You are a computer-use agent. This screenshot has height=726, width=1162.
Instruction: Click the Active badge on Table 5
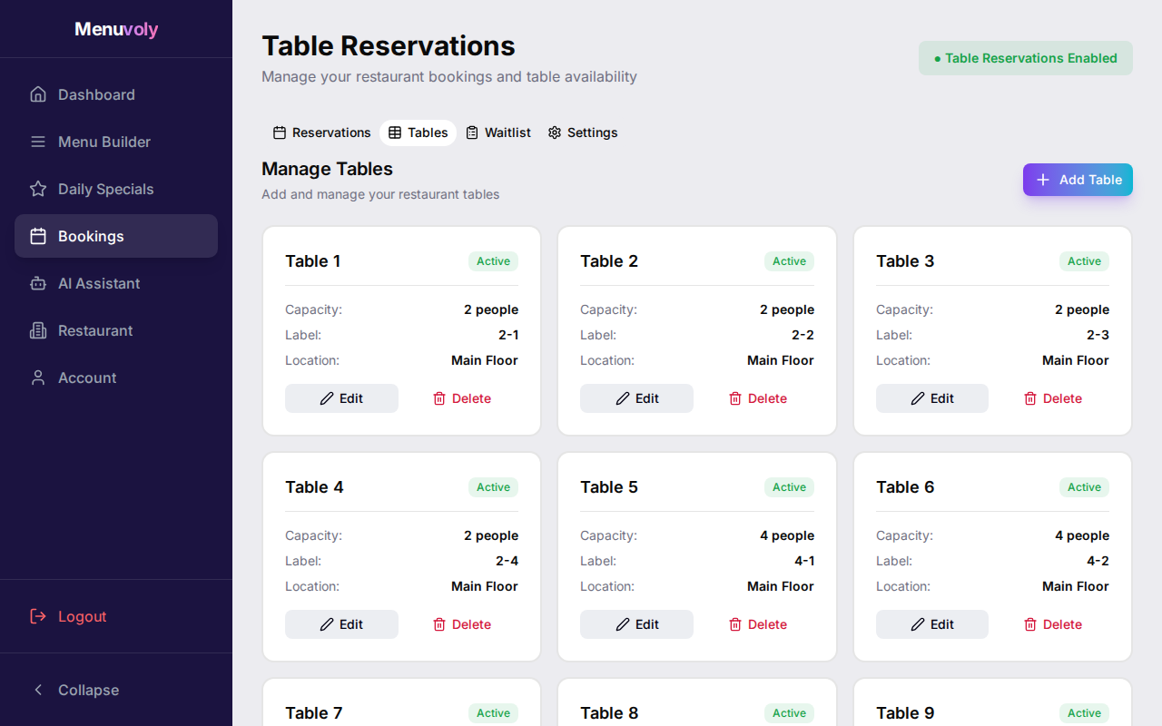(789, 487)
